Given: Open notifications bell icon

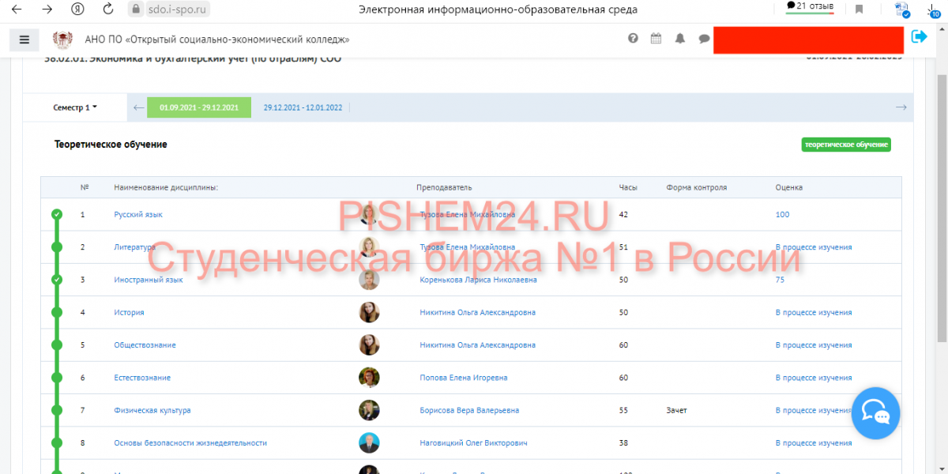Looking at the screenshot, I should 679,39.
